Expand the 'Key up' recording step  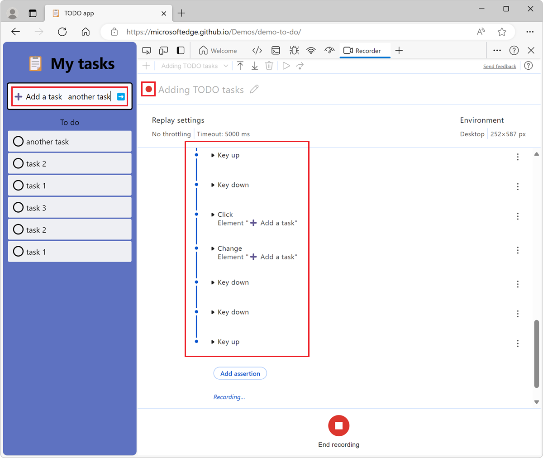[x=213, y=155]
